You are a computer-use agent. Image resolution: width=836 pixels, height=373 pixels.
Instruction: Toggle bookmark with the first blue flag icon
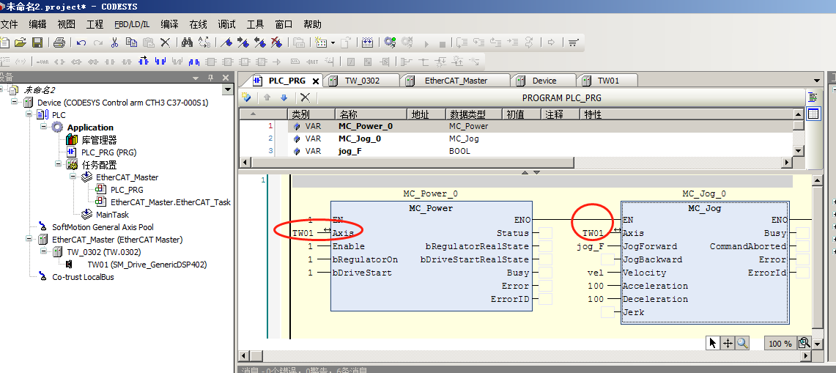coord(226,43)
